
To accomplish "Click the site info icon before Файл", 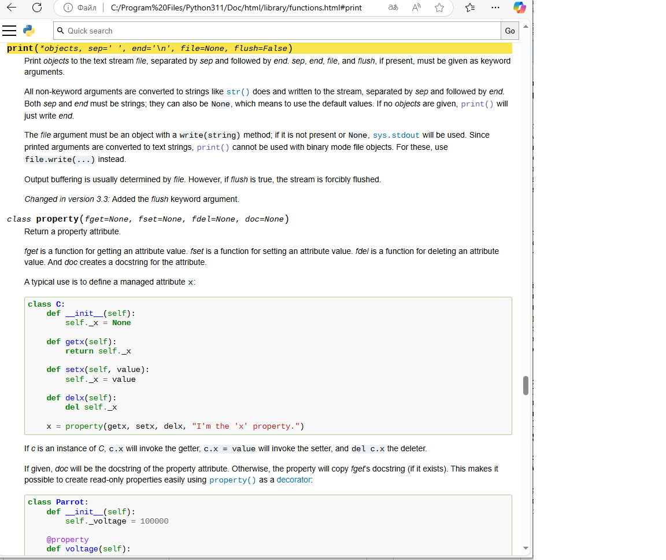I will [x=67, y=8].
